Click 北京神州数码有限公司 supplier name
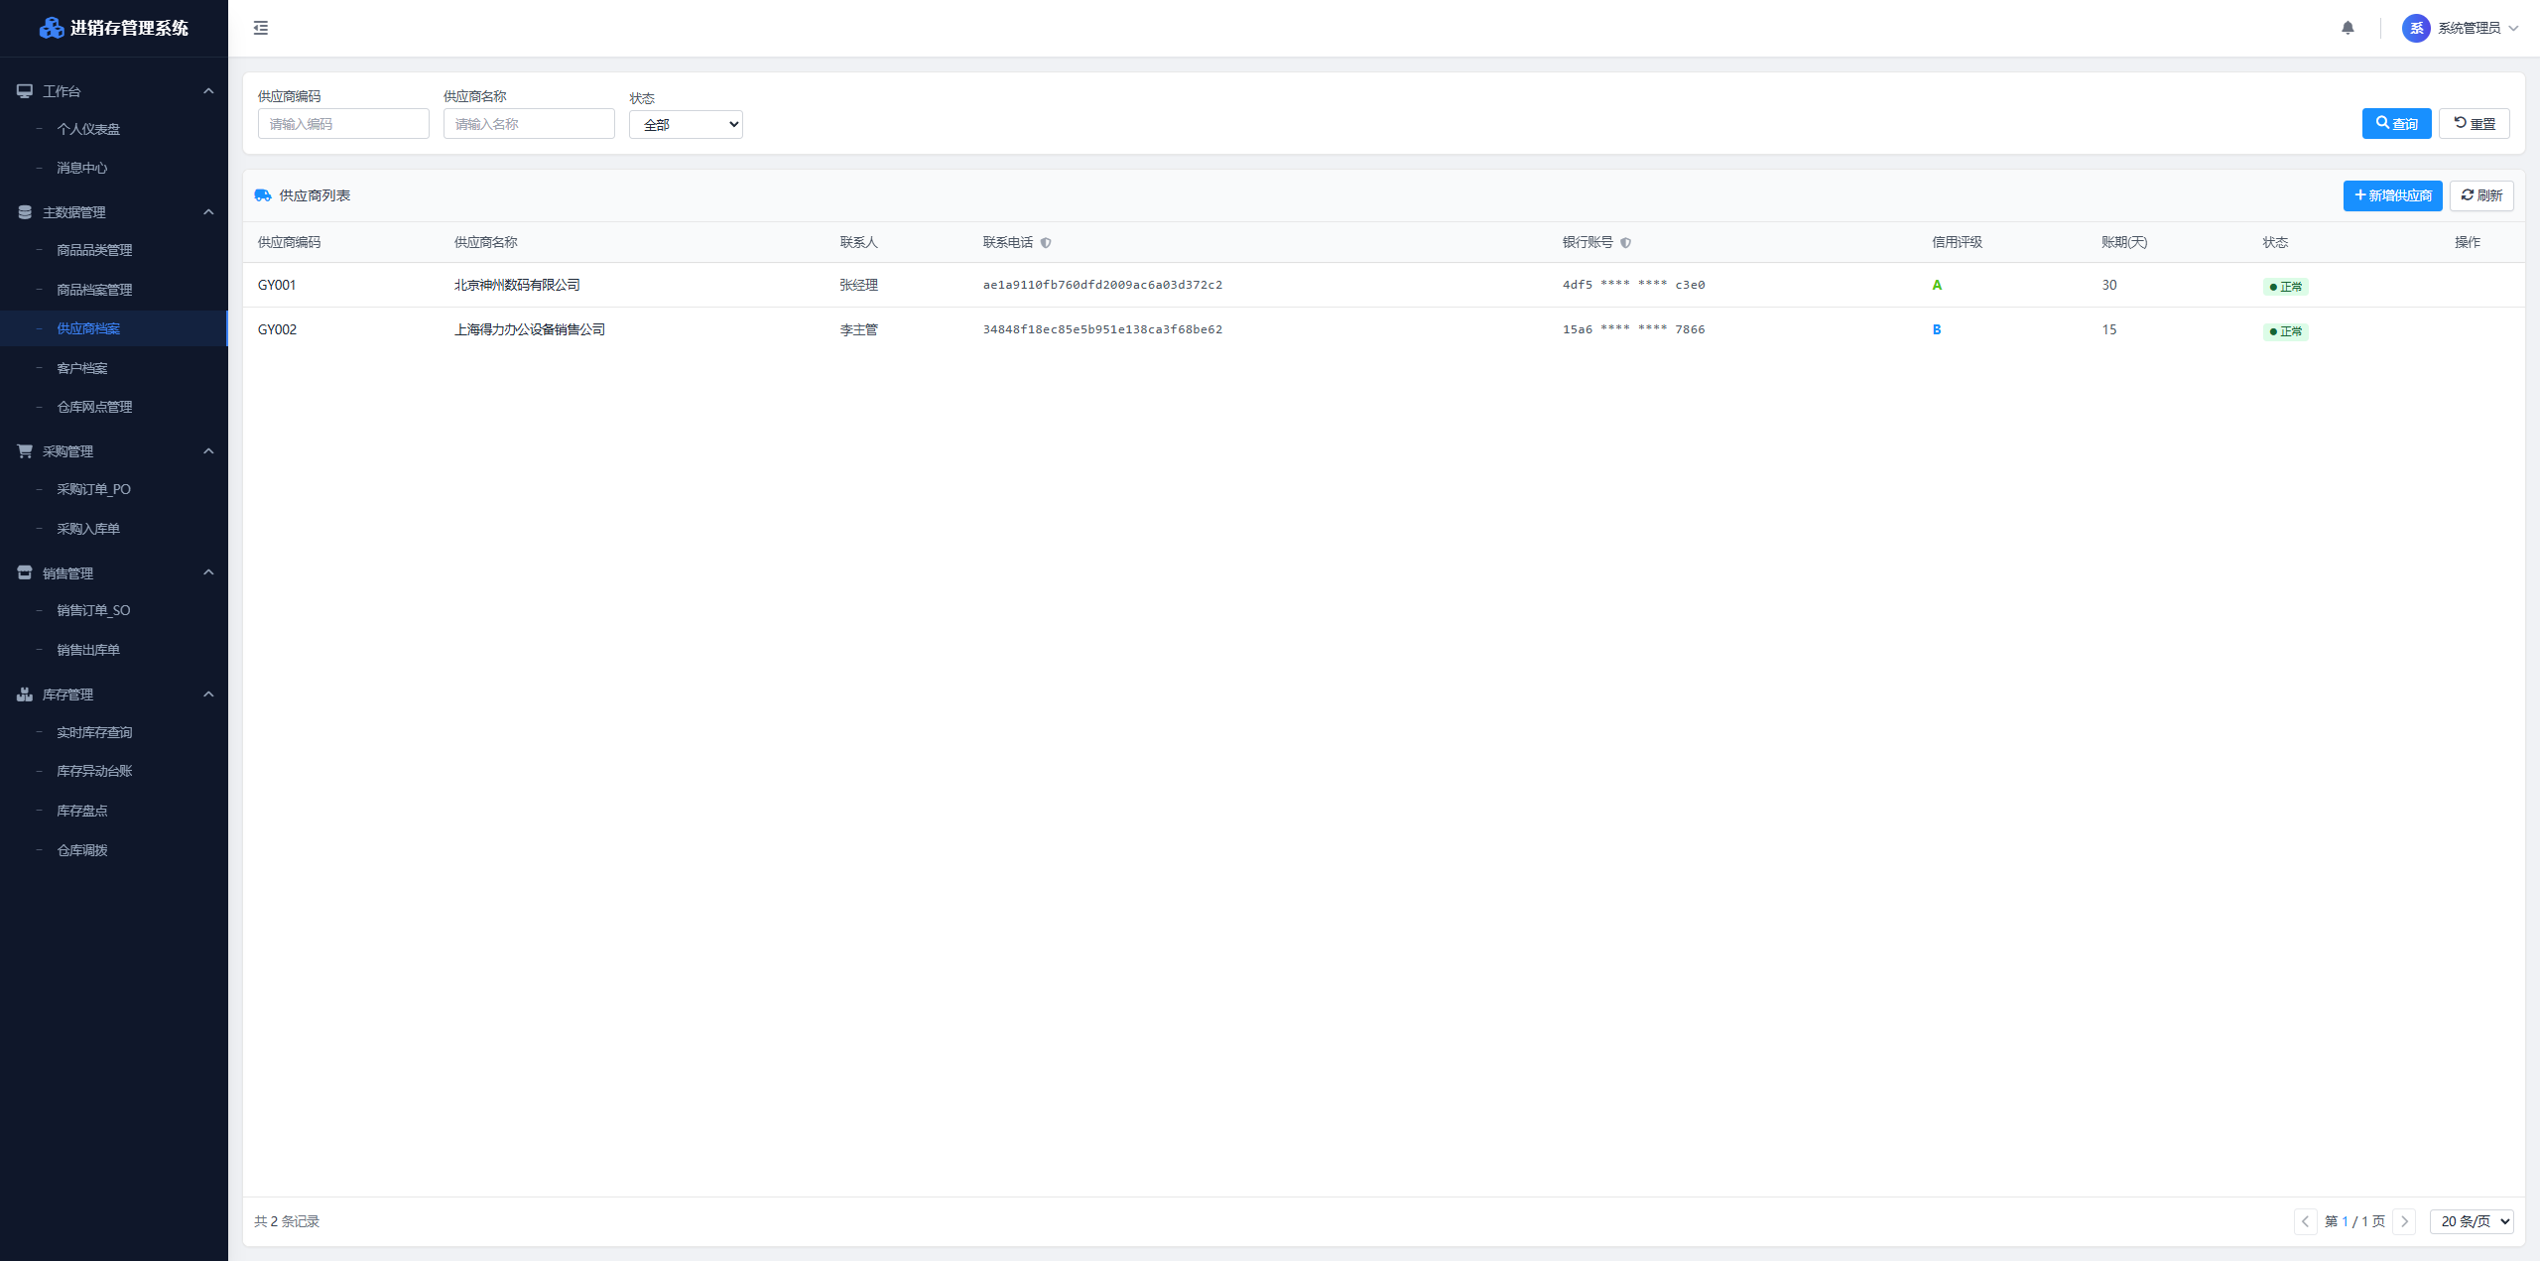2540x1261 pixels. click(517, 285)
